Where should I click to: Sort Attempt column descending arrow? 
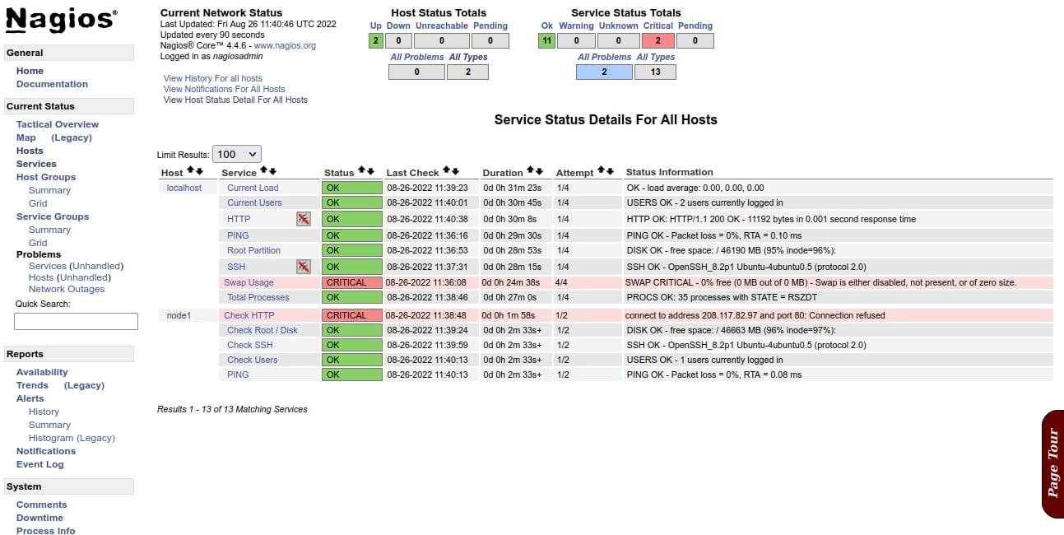pyautogui.click(x=610, y=170)
